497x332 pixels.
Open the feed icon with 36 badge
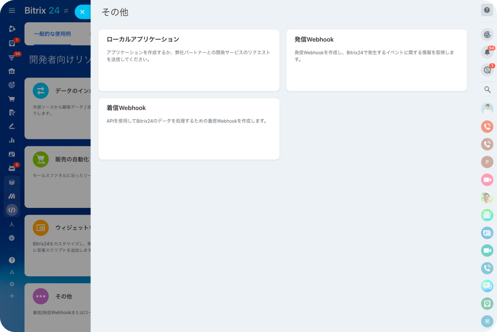(12, 57)
